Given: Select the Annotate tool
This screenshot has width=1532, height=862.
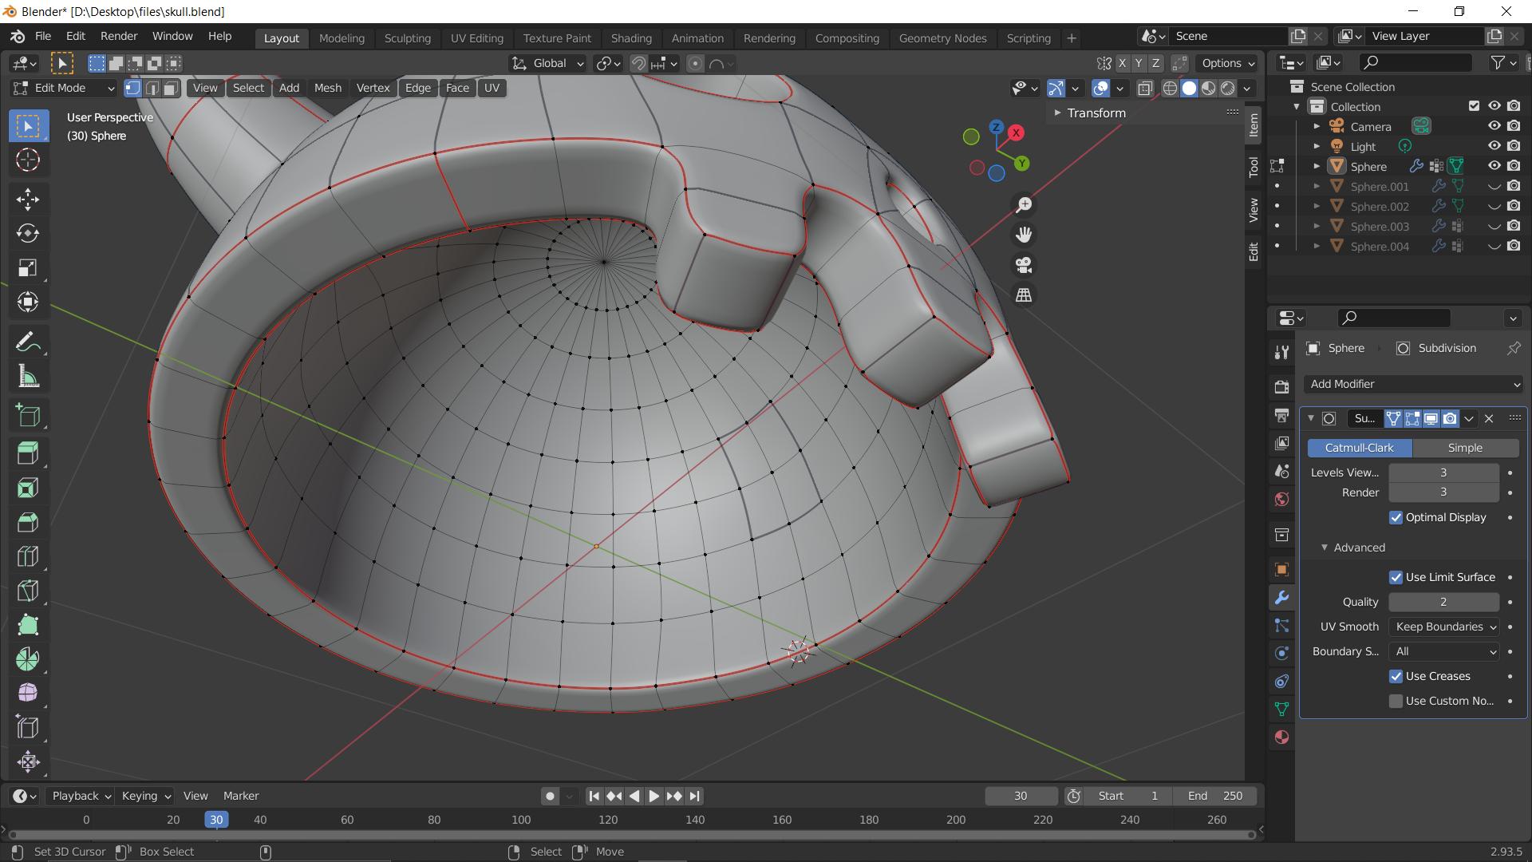Looking at the screenshot, I should [28, 343].
